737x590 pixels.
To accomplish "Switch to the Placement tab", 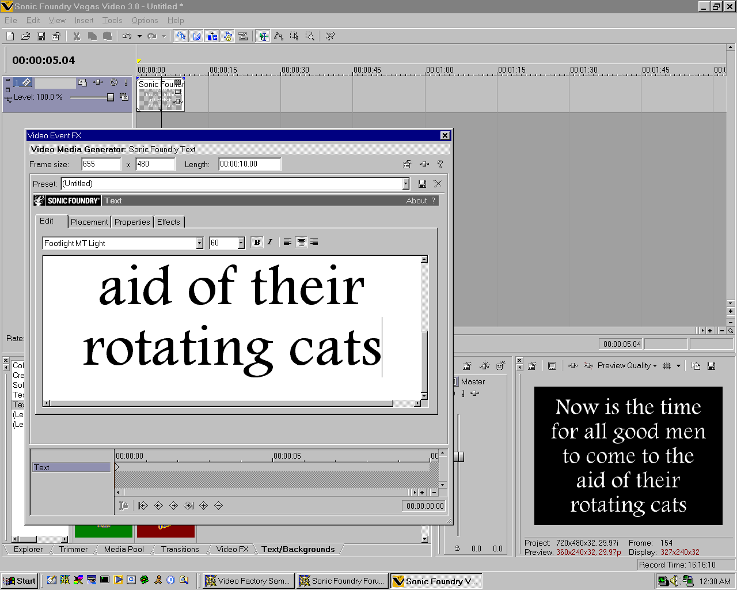I will (89, 222).
